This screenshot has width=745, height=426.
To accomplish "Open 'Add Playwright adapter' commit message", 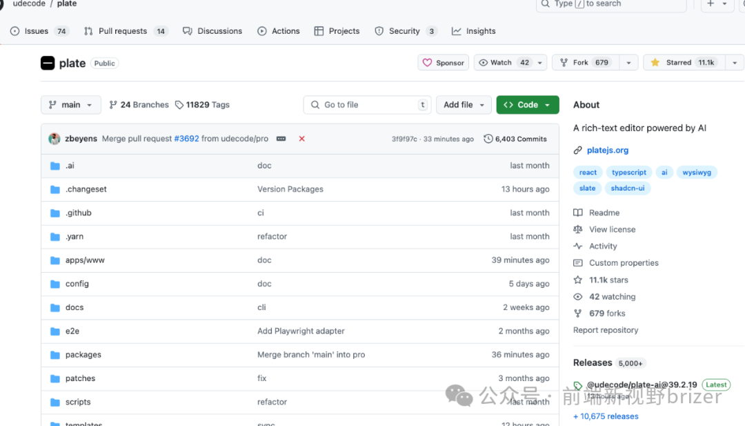I will 301,331.
